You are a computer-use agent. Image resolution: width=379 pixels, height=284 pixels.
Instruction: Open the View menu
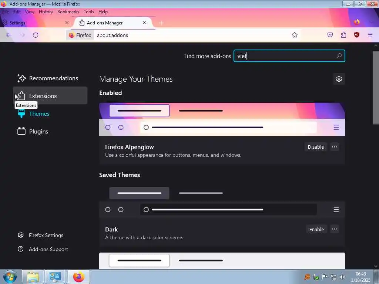(30, 12)
